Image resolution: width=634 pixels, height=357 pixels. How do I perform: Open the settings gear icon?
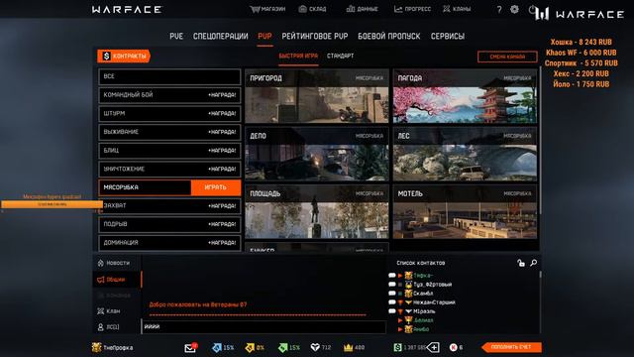click(x=514, y=9)
